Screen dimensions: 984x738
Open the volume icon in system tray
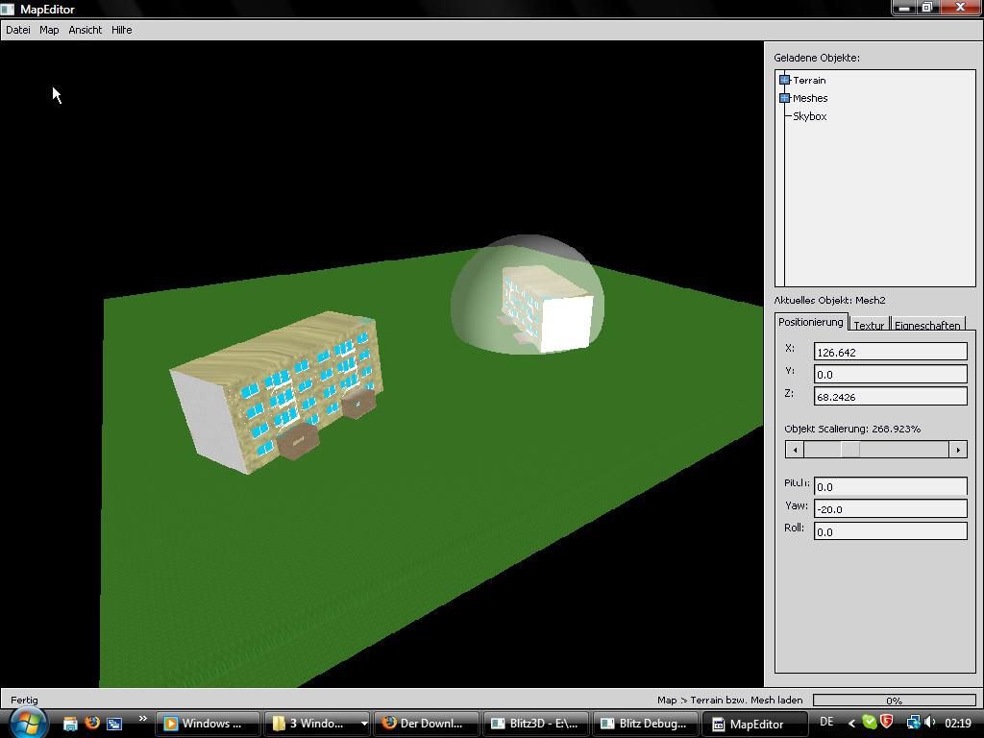(x=929, y=723)
